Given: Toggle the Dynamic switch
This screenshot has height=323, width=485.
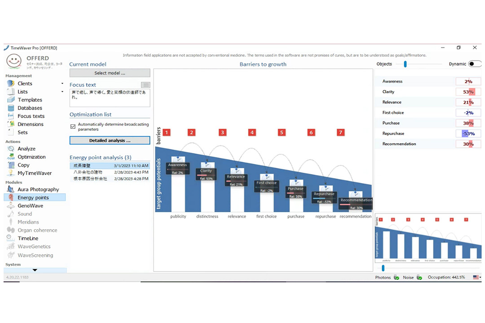Looking at the screenshot, I should pos(474,64).
